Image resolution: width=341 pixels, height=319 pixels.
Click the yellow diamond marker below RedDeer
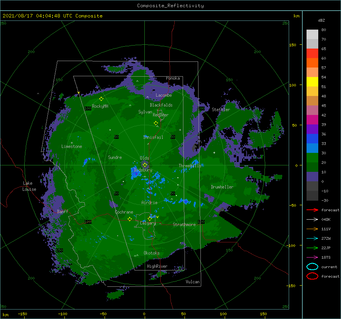[156, 123]
